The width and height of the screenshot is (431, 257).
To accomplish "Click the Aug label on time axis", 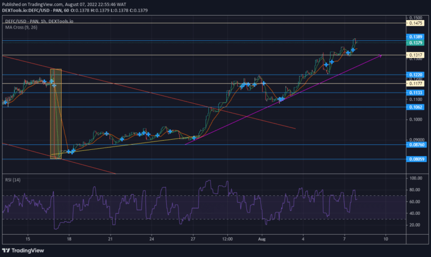I will 262,239.
